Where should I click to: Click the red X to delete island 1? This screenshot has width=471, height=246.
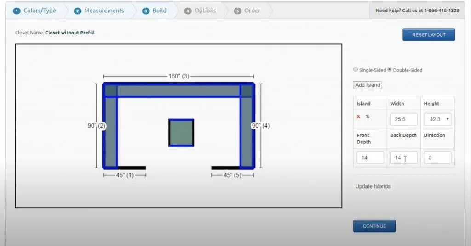tap(358, 117)
